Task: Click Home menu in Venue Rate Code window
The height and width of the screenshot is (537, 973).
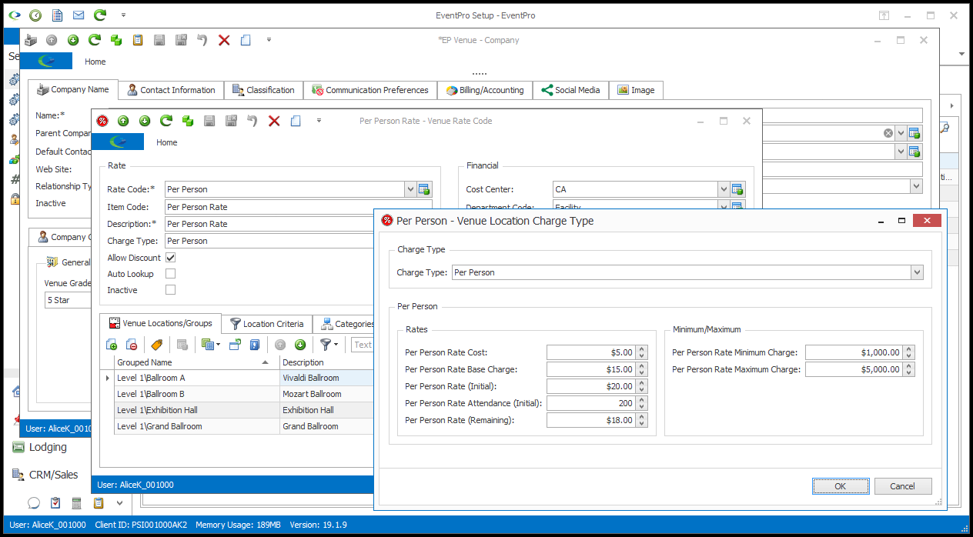Action: point(167,142)
